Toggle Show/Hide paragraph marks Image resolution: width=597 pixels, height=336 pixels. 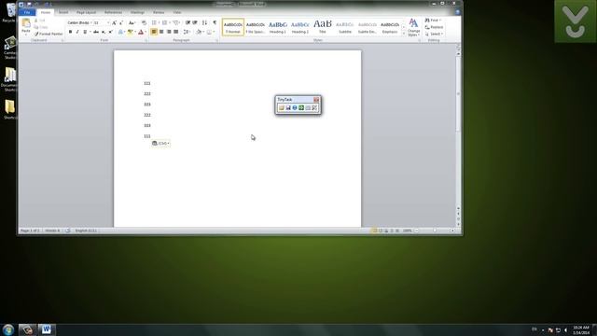pyautogui.click(x=215, y=22)
